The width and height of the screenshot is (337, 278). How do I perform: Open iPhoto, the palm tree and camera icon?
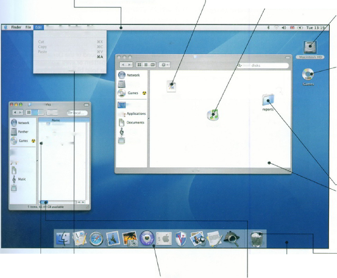(130, 238)
